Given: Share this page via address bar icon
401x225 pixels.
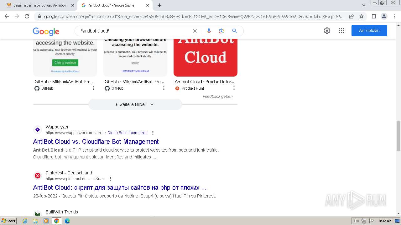Looking at the screenshot, I should pos(352,16).
